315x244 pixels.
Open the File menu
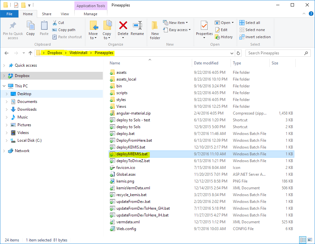pos(9,14)
